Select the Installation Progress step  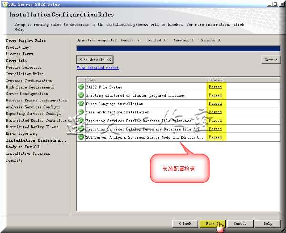coord(28,153)
